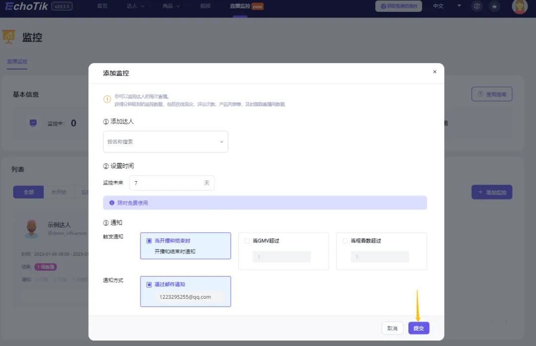The image size is (536, 346).
Task: Click the coin icon in top bar
Action: pos(477,6)
